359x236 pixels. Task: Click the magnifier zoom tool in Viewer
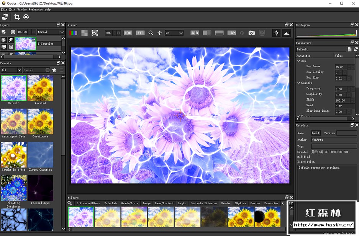coord(151,33)
